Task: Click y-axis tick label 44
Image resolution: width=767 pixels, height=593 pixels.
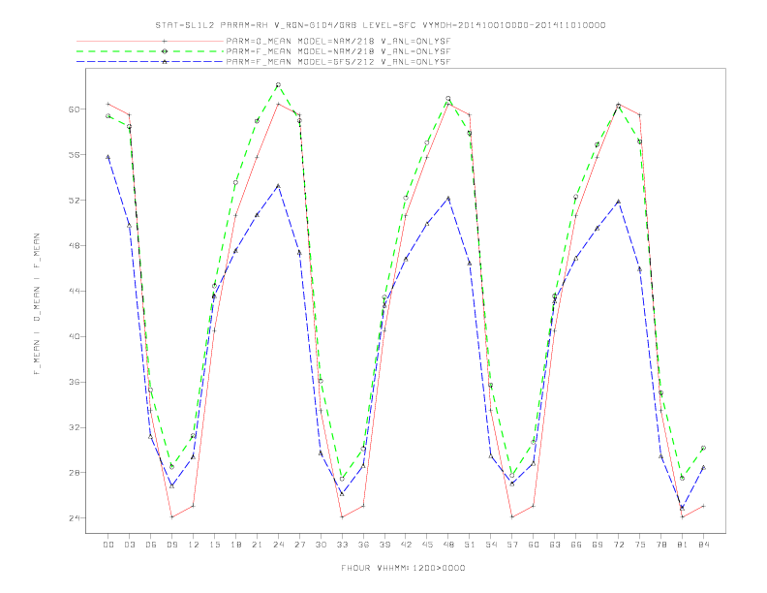Action: pyautogui.click(x=74, y=291)
